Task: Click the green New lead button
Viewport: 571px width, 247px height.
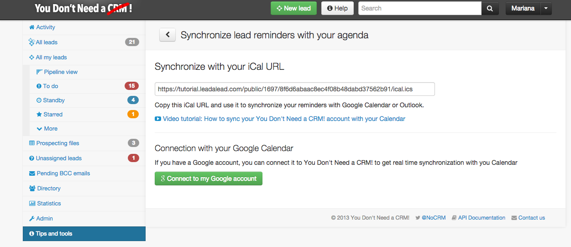Action: point(293,8)
